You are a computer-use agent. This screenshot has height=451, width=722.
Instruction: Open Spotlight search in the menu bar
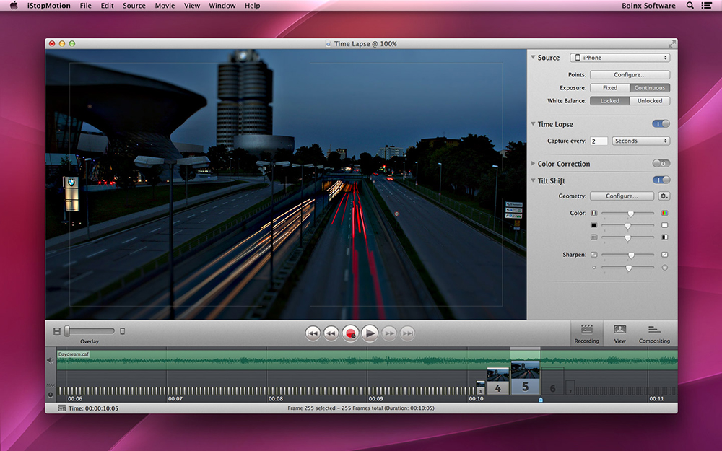(x=690, y=6)
